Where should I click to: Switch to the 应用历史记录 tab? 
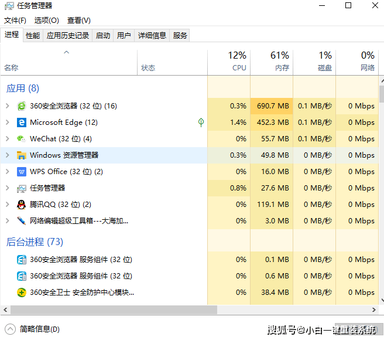click(68, 36)
